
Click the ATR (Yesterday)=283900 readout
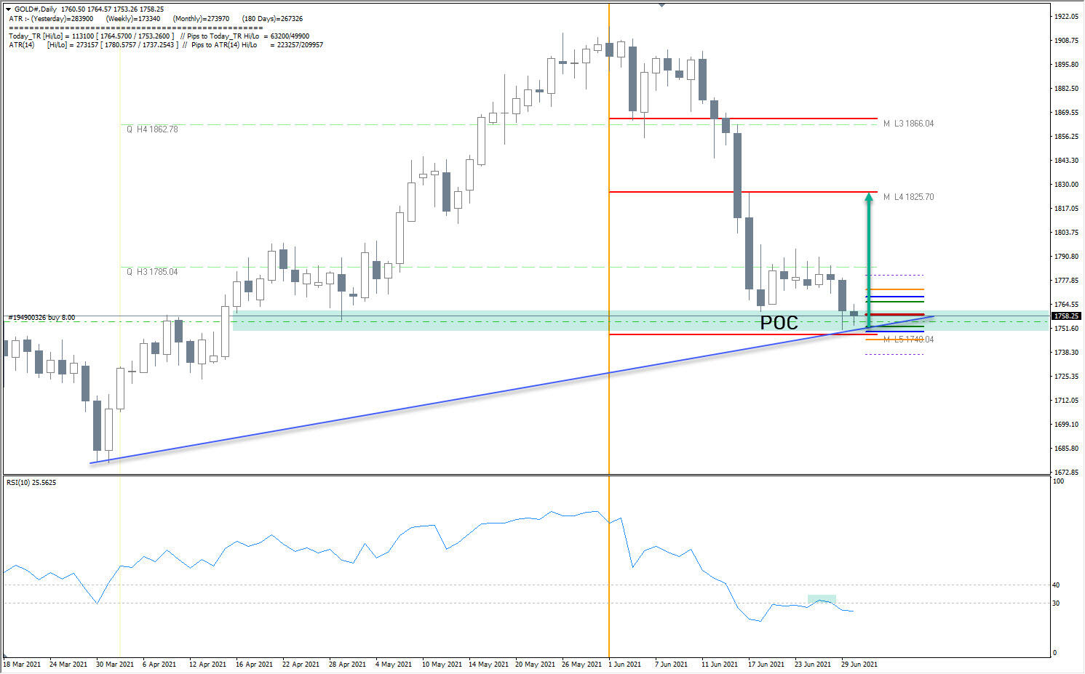(51, 18)
